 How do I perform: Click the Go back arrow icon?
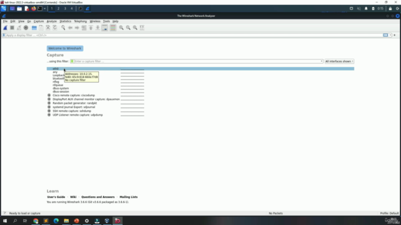pyautogui.click(x=70, y=27)
